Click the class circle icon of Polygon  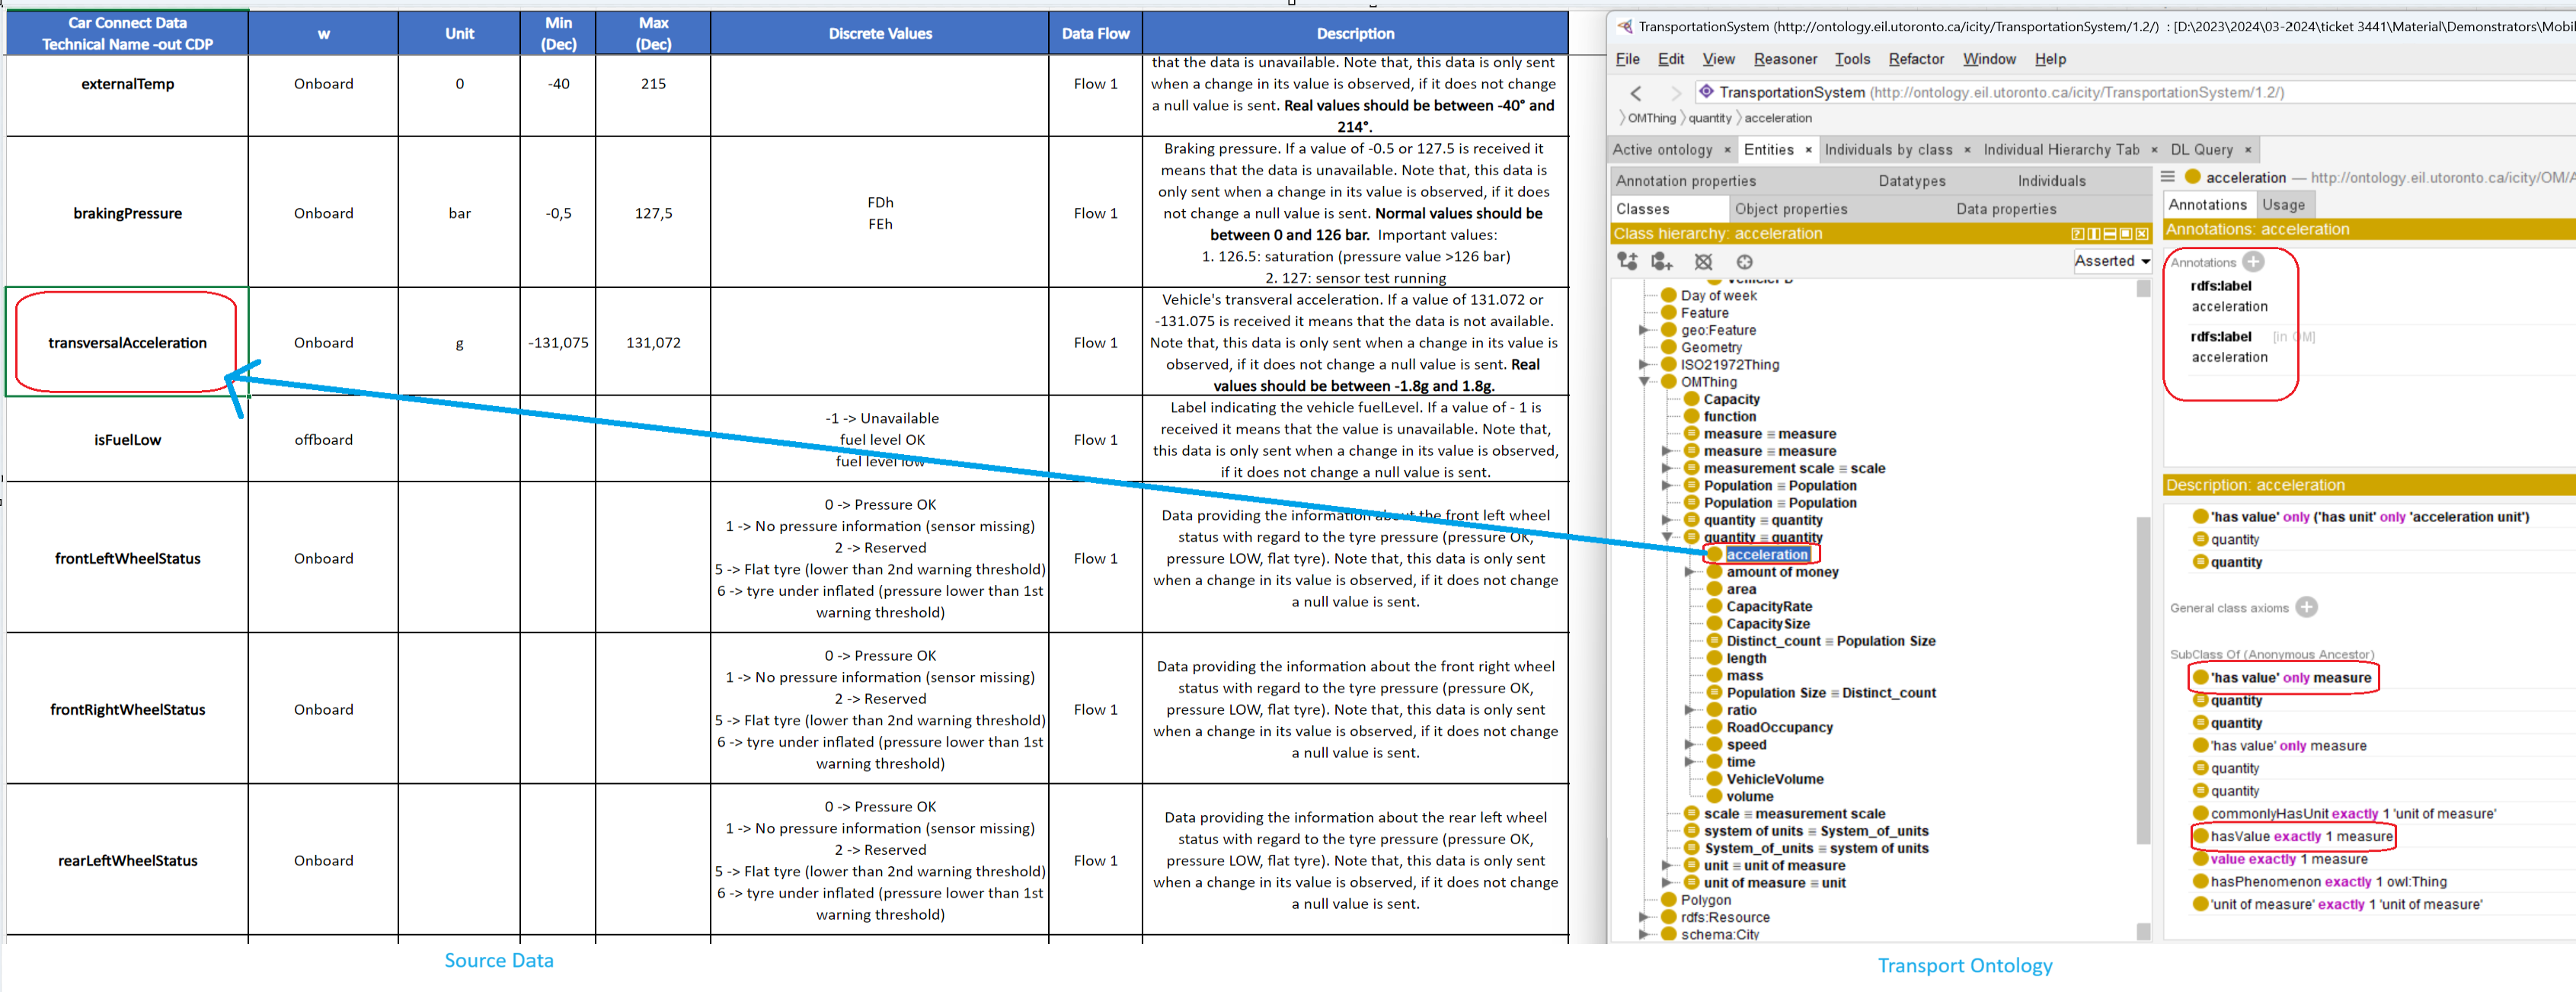1669,900
